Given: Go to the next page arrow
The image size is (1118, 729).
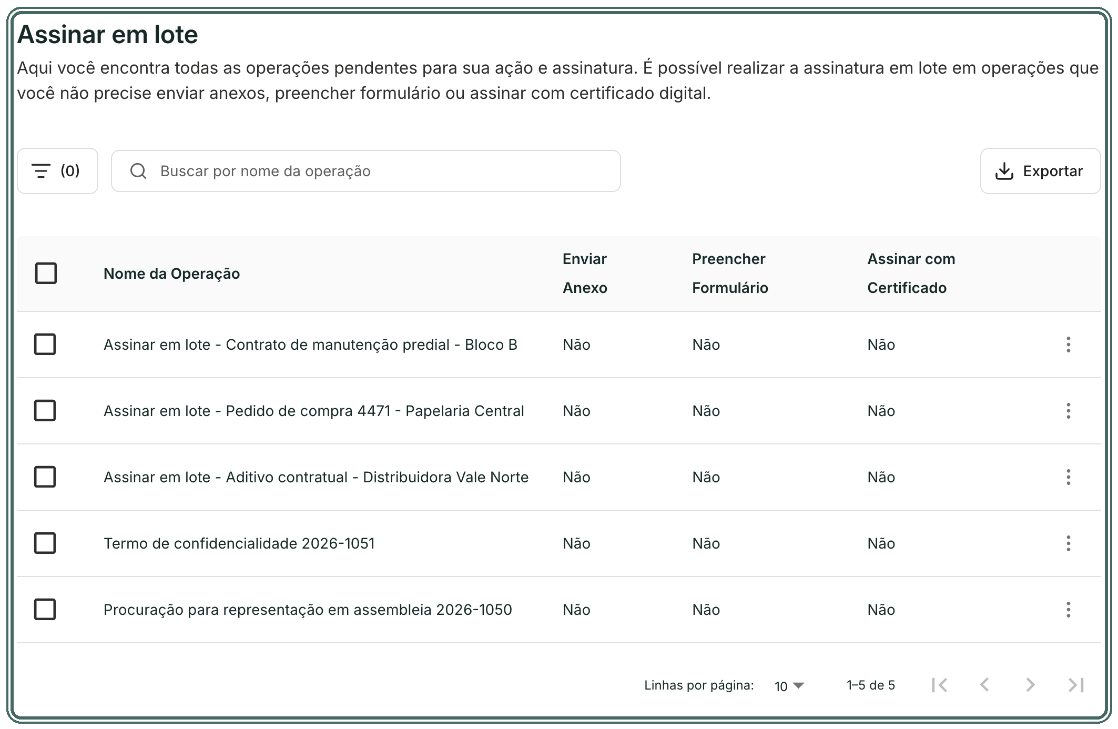Looking at the screenshot, I should tap(1030, 685).
